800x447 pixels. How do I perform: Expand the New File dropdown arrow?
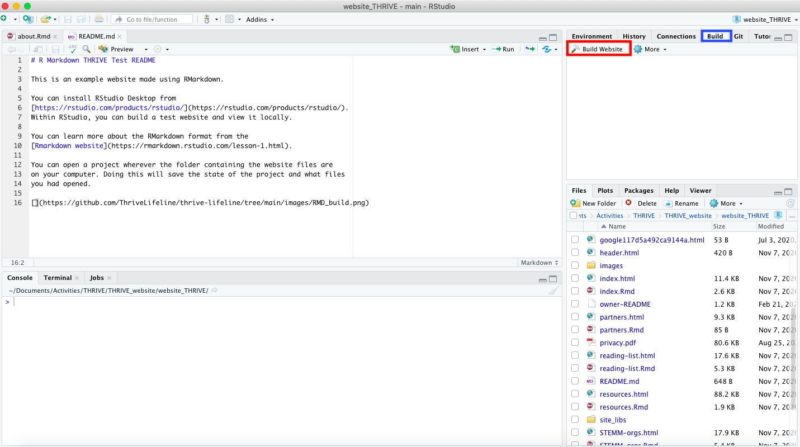16,20
